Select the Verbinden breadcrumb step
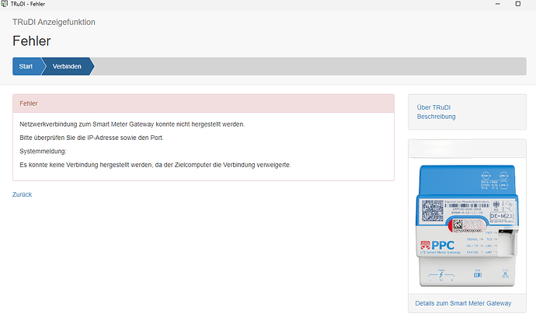This screenshot has height=325, width=536. tap(68, 66)
